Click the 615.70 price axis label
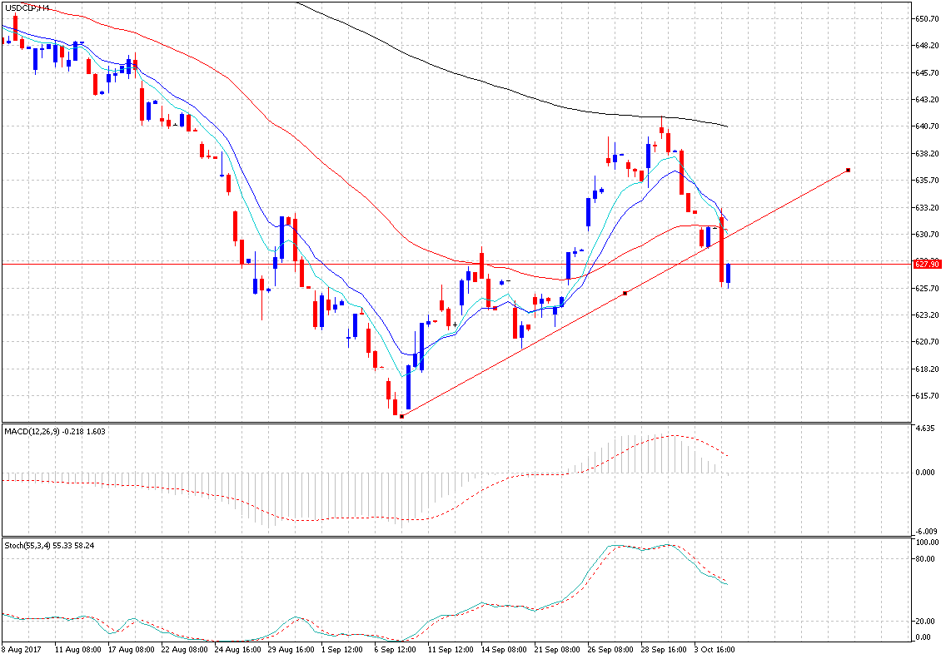This screenshot has width=951, height=659. tap(928, 395)
